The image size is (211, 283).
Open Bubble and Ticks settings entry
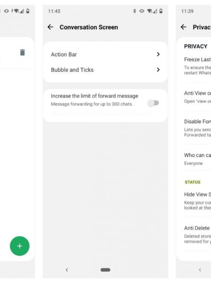click(x=105, y=70)
